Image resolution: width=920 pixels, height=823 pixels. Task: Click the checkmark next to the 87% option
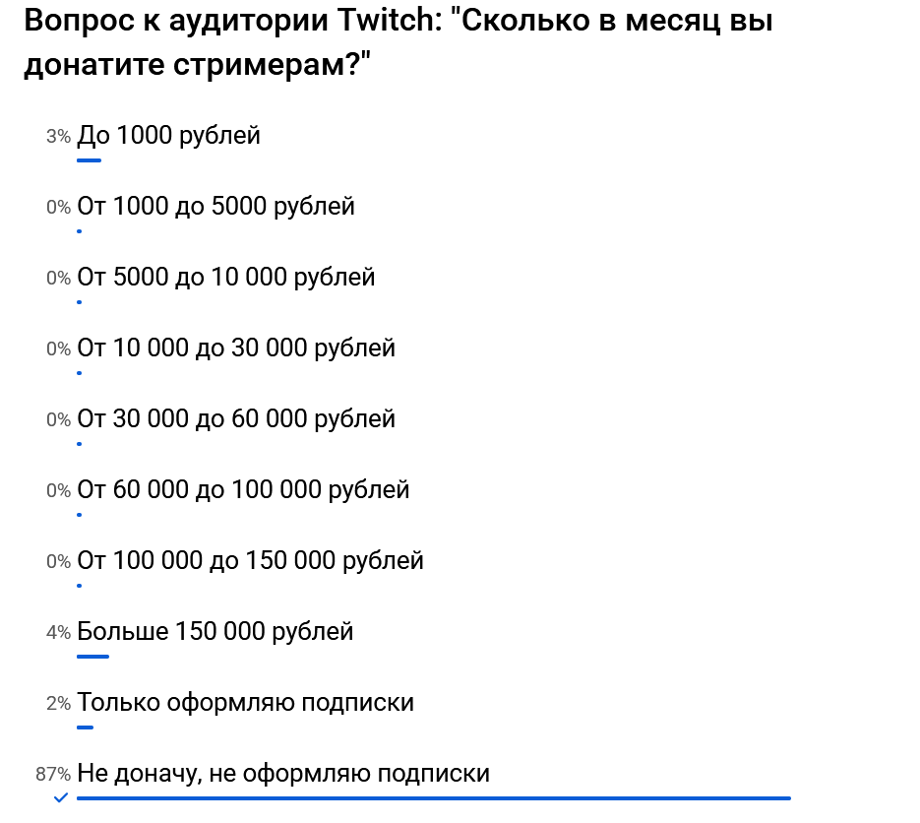(x=61, y=797)
